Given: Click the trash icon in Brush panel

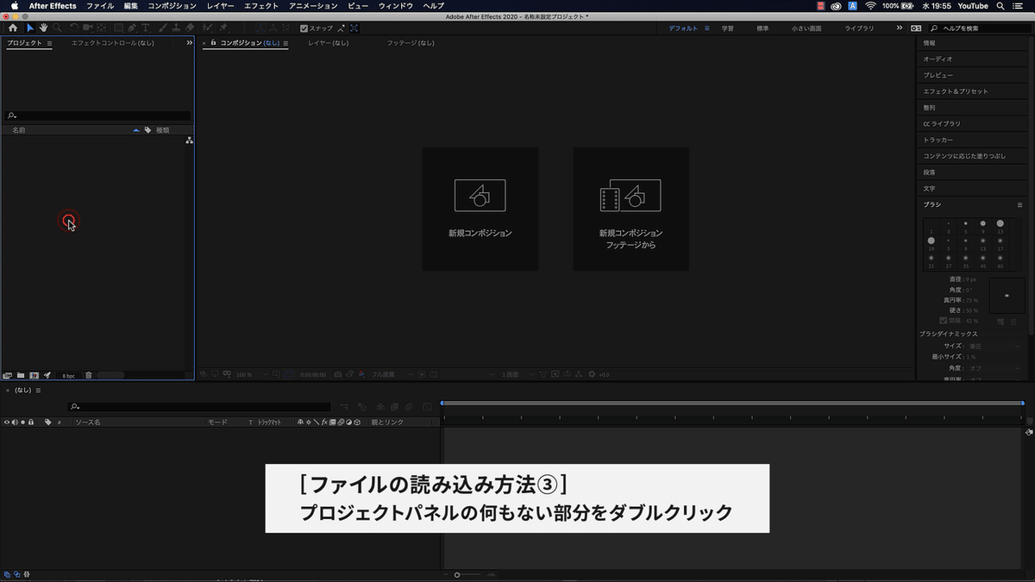Looking at the screenshot, I should coord(1013,322).
